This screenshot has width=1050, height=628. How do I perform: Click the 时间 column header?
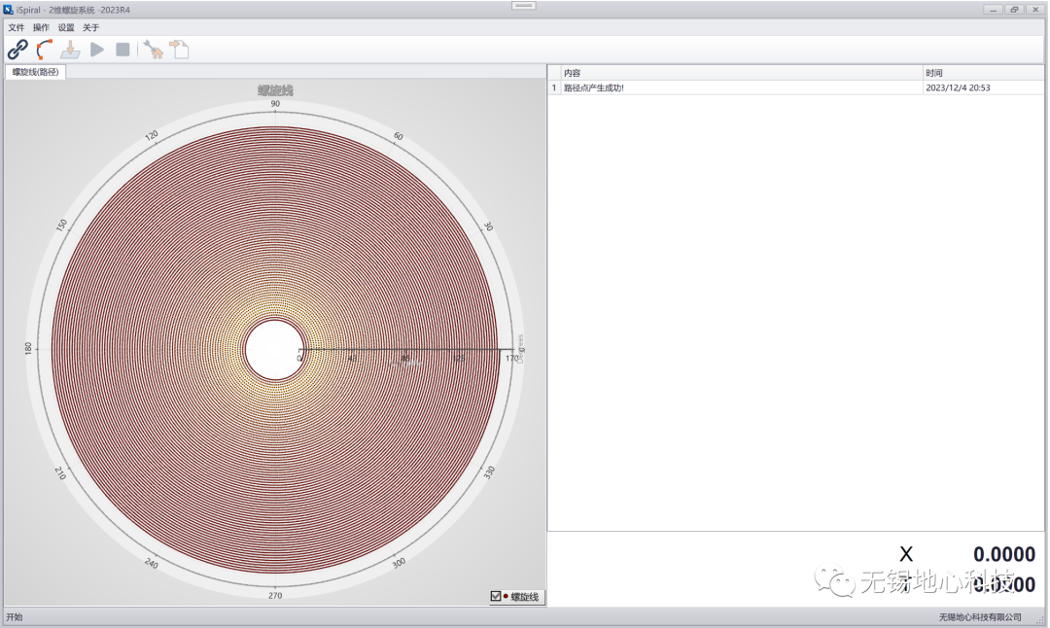(x=982, y=73)
